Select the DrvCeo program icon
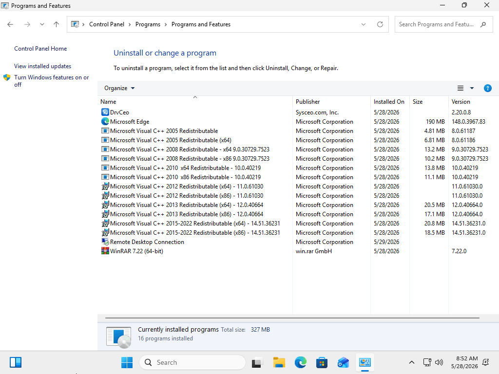The height and width of the screenshot is (374, 499). [105, 112]
